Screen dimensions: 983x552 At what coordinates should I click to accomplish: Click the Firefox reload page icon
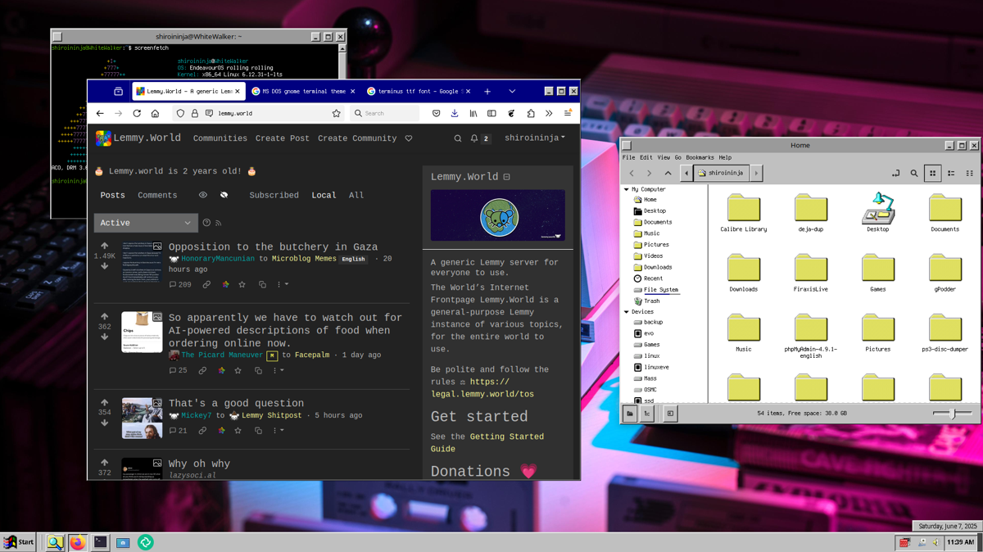[137, 114]
